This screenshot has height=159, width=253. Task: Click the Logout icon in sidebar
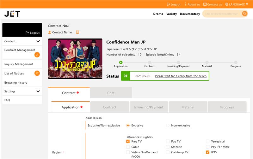click(28, 33)
